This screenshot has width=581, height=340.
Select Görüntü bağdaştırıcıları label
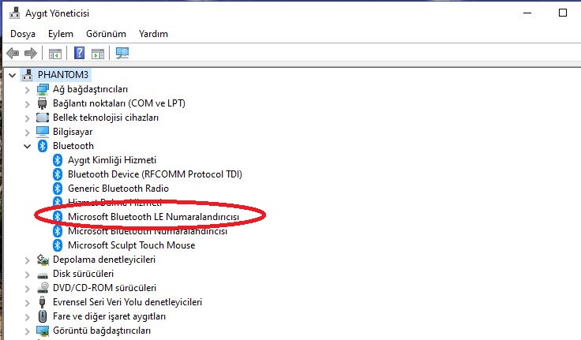point(102,331)
